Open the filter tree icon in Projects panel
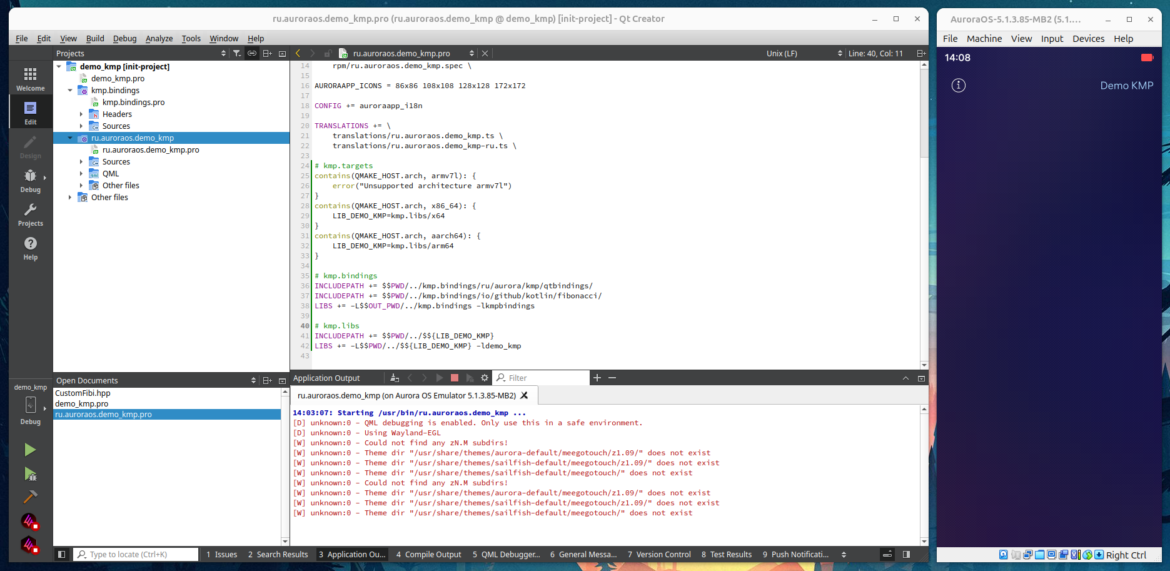The image size is (1170, 571). point(237,53)
